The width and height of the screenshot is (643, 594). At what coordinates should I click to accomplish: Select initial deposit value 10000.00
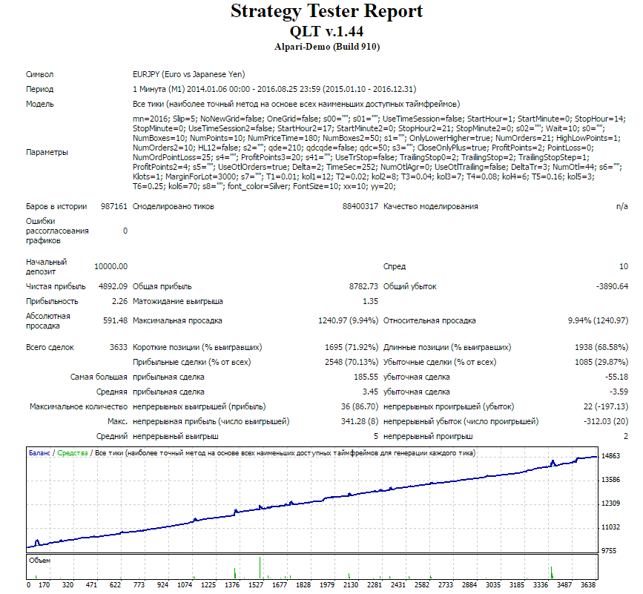tap(111, 266)
